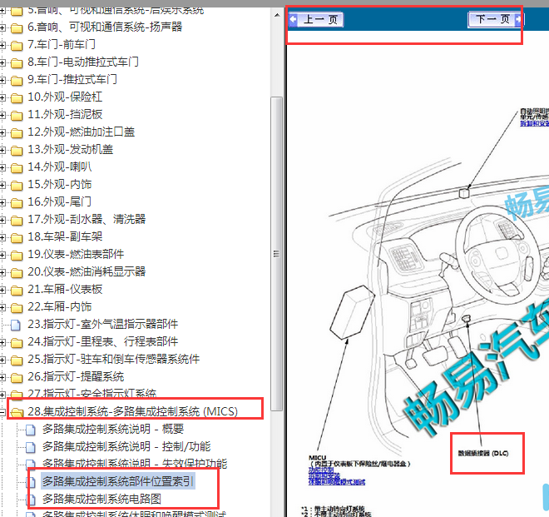549x517 pixels.
Task: Click the page icon for 多路集成控制系统说明 - 控制/功能
Action: (31, 447)
